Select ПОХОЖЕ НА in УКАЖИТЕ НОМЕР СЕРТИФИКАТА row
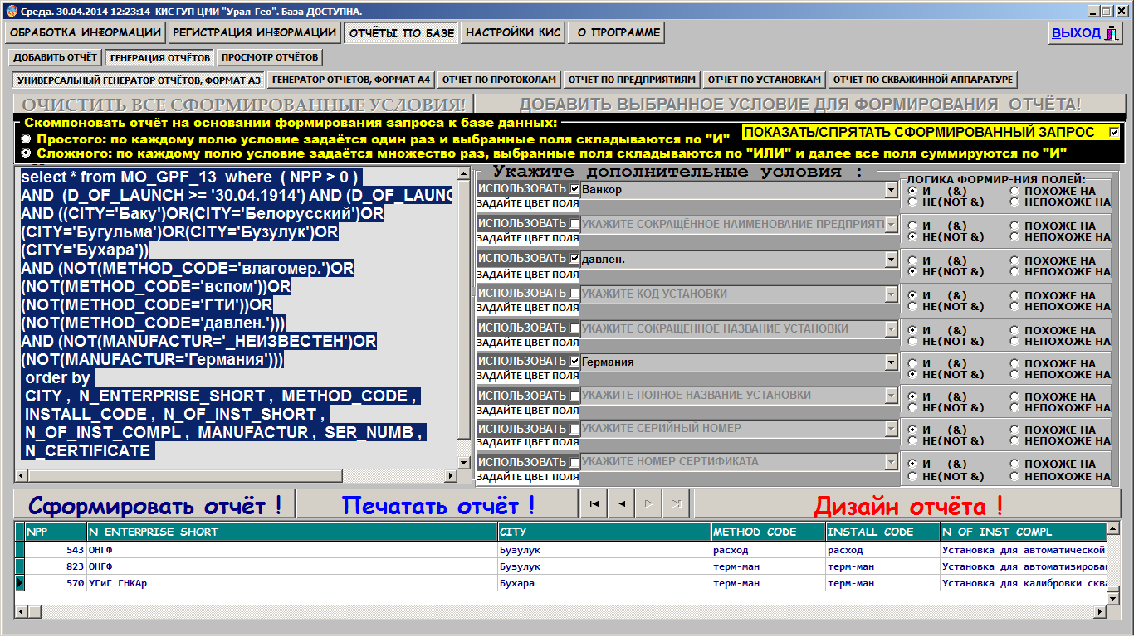Screen dimensions: 1134x637 click(1014, 464)
